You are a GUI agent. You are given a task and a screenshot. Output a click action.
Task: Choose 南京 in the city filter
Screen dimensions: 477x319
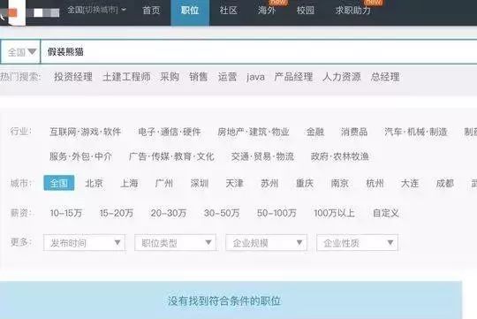click(340, 183)
